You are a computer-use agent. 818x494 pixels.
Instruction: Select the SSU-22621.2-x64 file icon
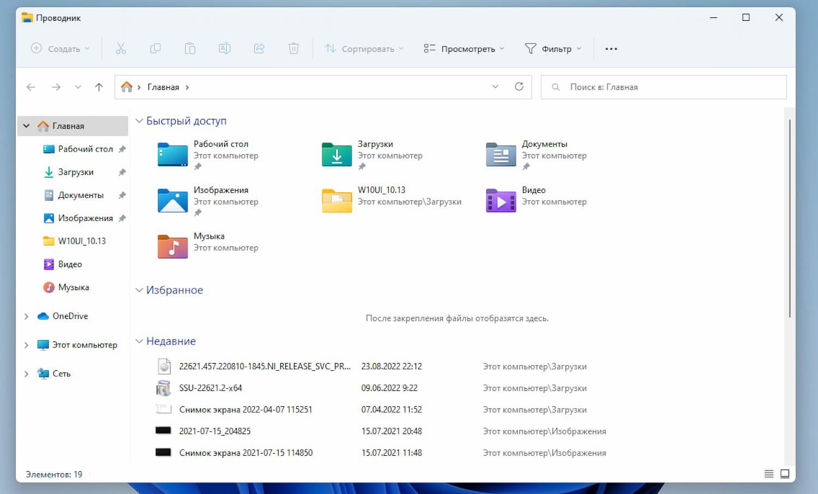(164, 388)
